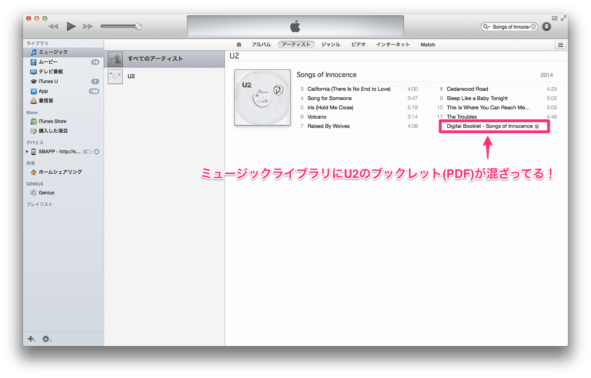Viewport: 591px width, 378px height.
Task: Expand the SBAPP device disclosure triangle
Action: tap(27, 152)
